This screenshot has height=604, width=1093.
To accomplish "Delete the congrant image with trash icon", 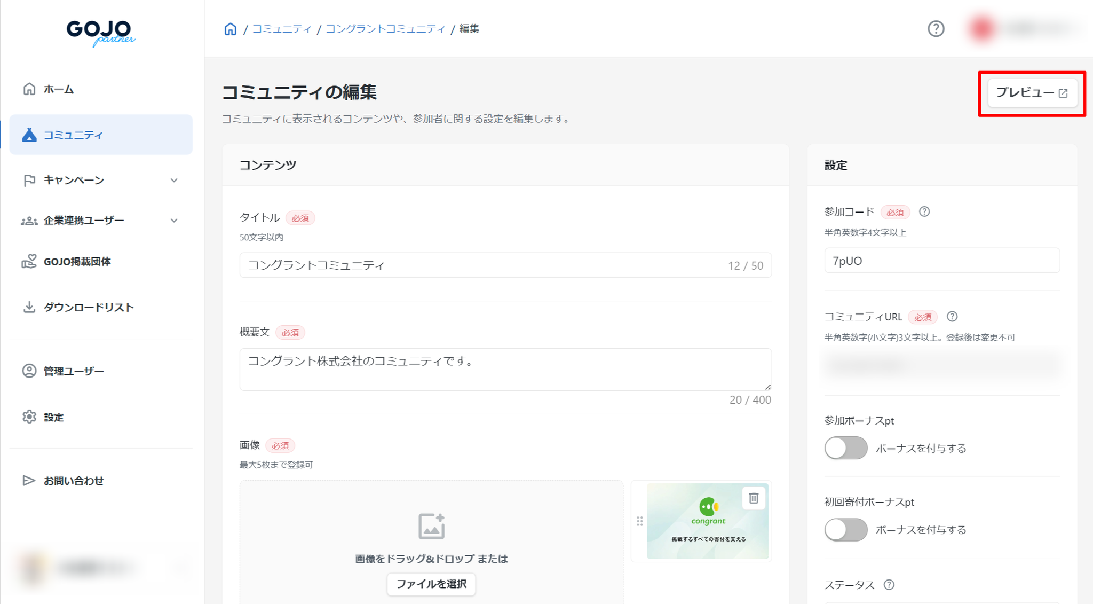I will pyautogui.click(x=753, y=498).
